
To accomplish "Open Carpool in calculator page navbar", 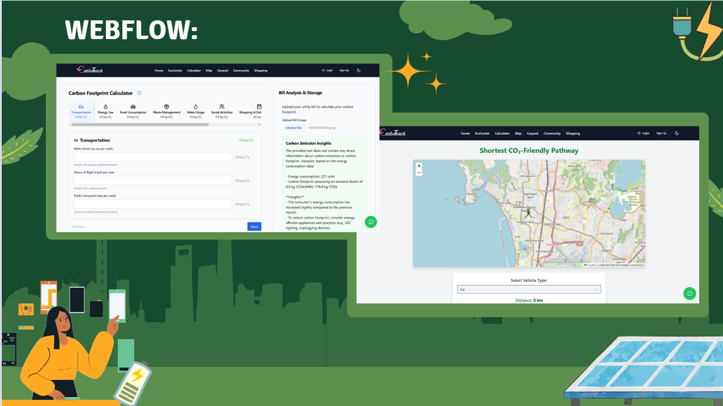I will [x=223, y=71].
